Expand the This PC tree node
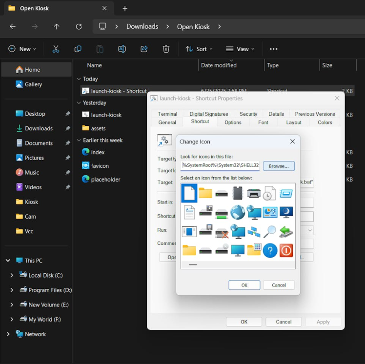The image size is (365, 364). pos(8,261)
